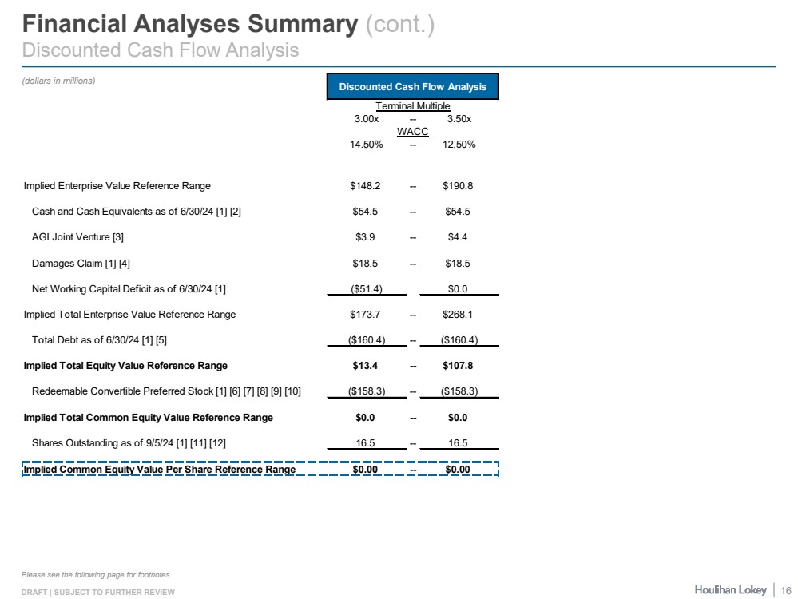Click the Total Debt as of 6/30/24 label
The height and width of the screenshot is (599, 798).
pyautogui.click(x=99, y=339)
